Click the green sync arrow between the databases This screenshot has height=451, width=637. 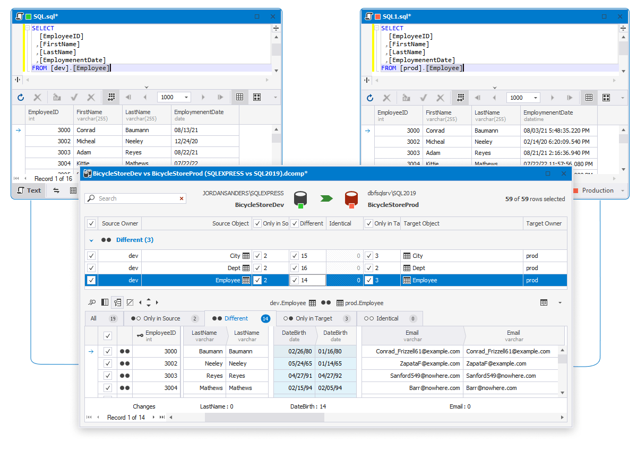tap(326, 198)
